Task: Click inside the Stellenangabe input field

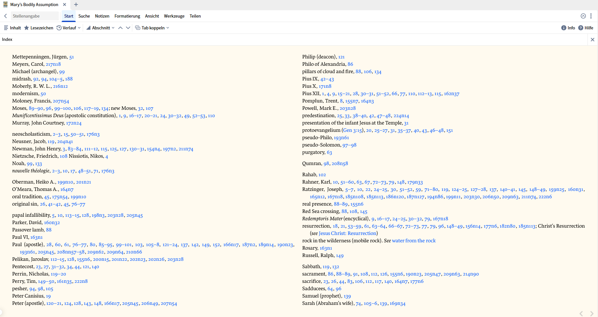Action: (34, 16)
